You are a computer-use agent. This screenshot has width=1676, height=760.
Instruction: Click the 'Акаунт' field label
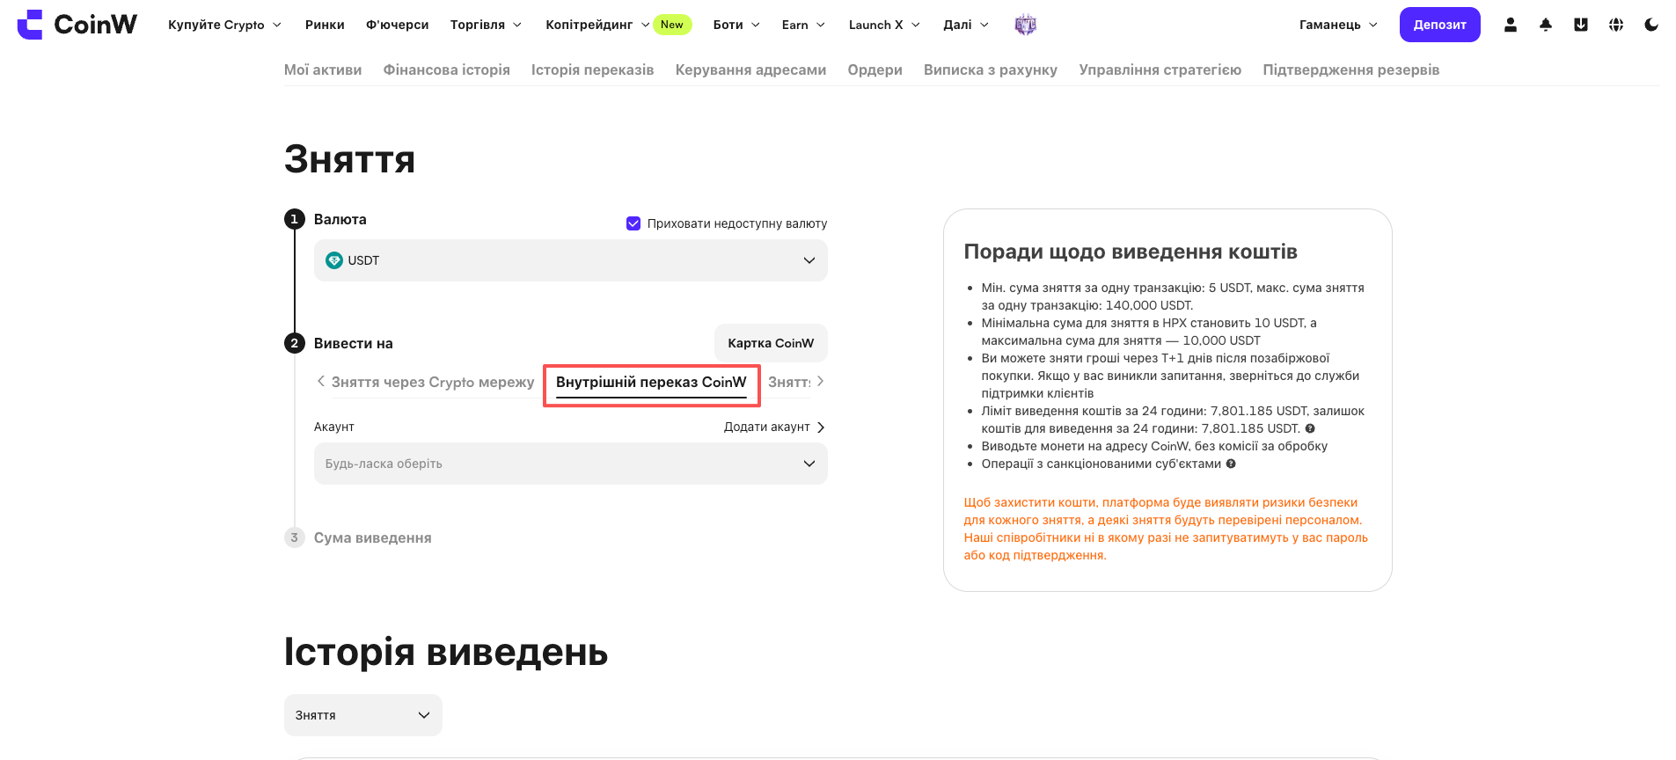tap(334, 427)
